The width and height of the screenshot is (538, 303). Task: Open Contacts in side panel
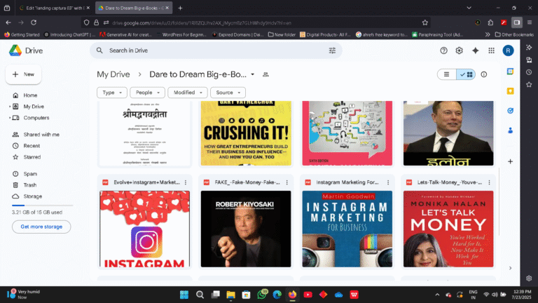(x=510, y=130)
